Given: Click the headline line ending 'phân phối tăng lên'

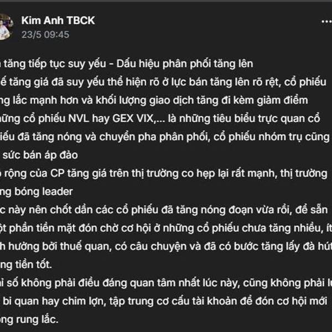Looking at the screenshot, I should click(x=126, y=64).
